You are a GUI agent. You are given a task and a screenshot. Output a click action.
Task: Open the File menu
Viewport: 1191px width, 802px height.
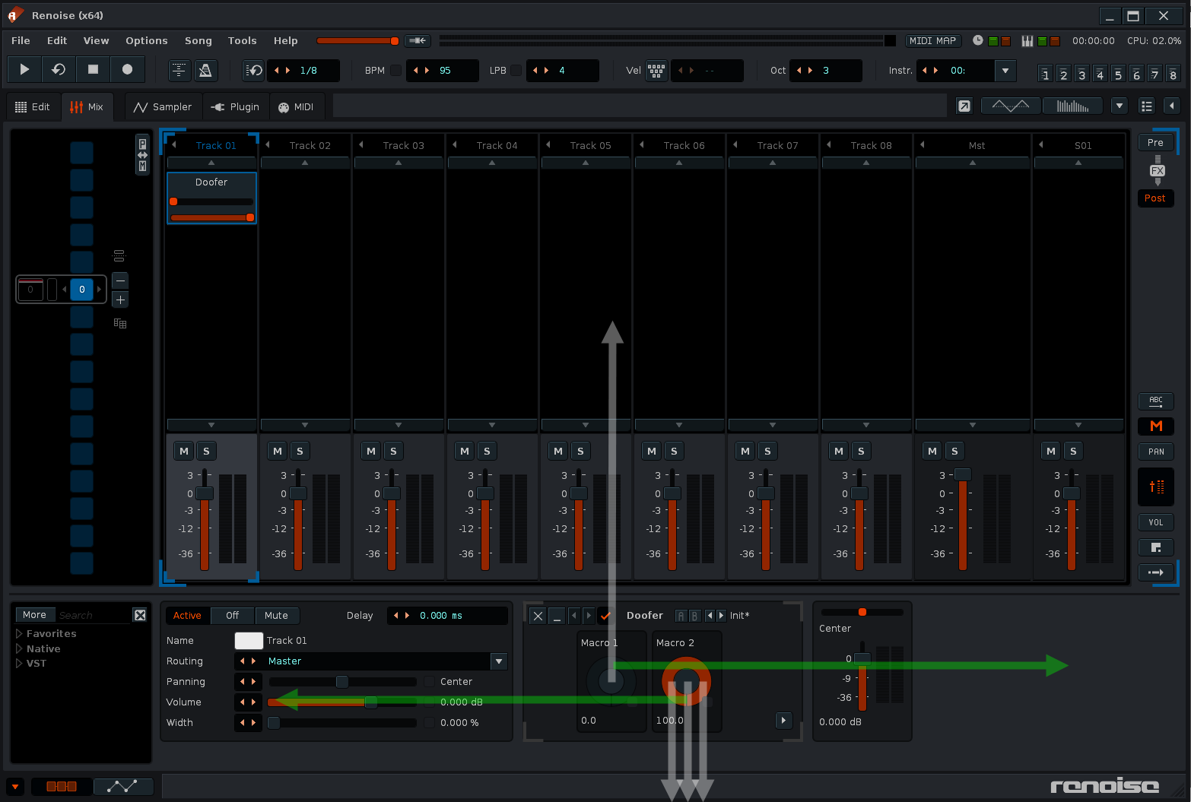point(21,41)
